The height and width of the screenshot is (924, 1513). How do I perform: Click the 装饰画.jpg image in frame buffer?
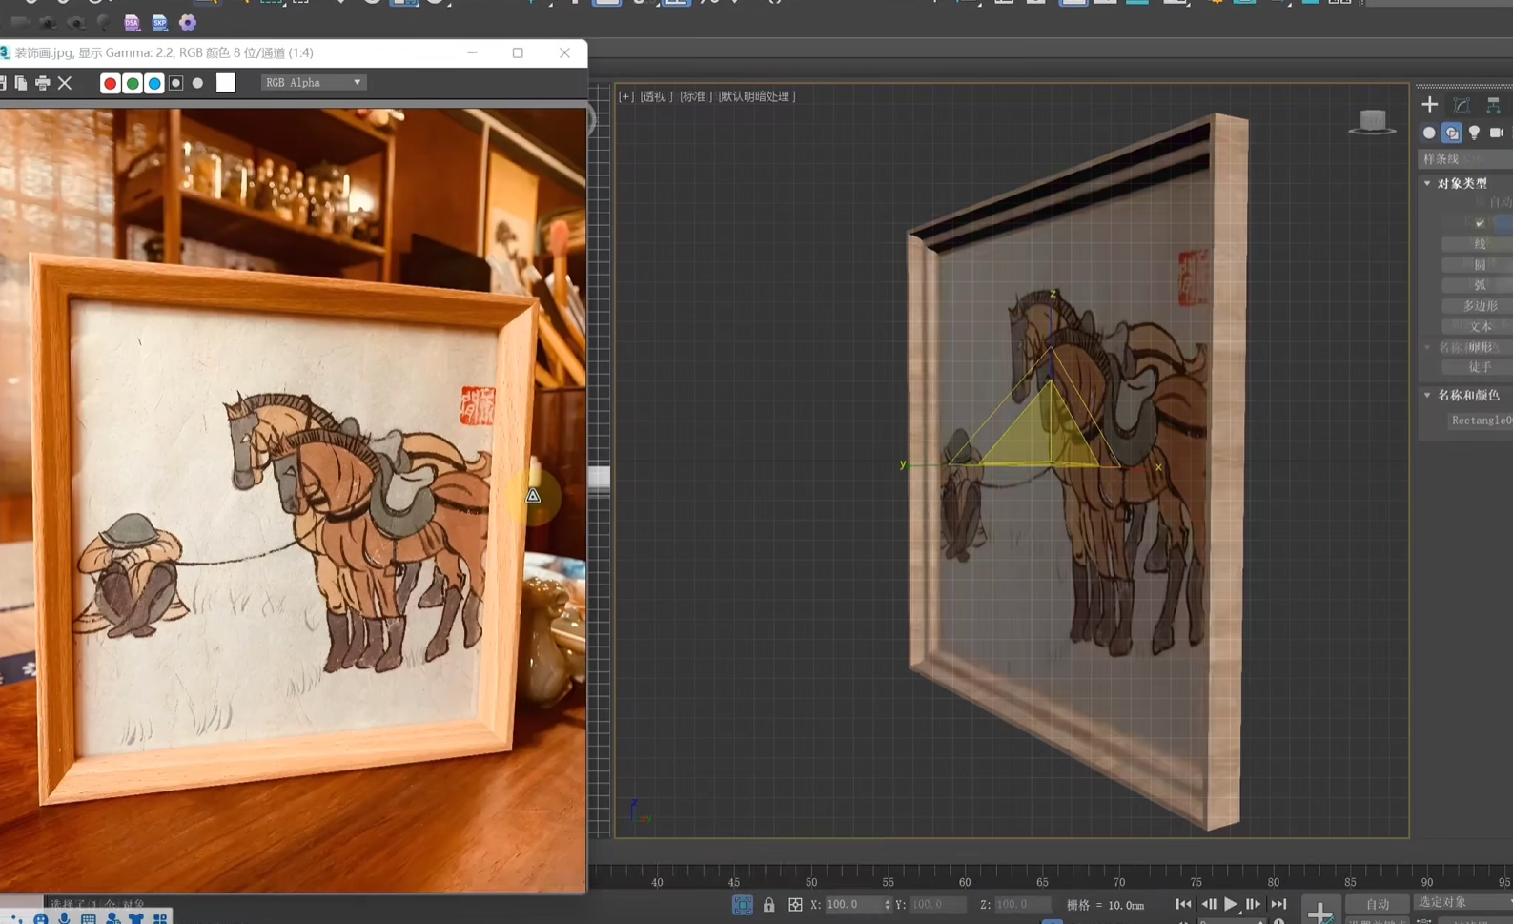[x=294, y=500]
